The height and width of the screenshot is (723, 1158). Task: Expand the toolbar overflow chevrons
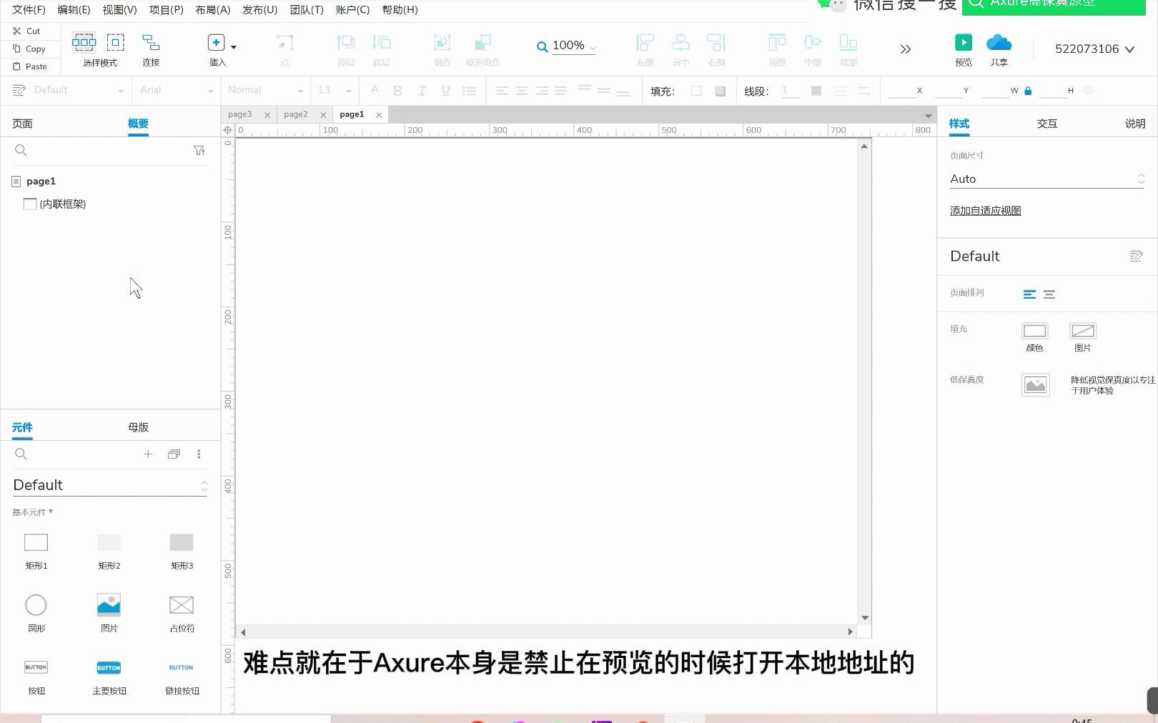click(x=906, y=49)
